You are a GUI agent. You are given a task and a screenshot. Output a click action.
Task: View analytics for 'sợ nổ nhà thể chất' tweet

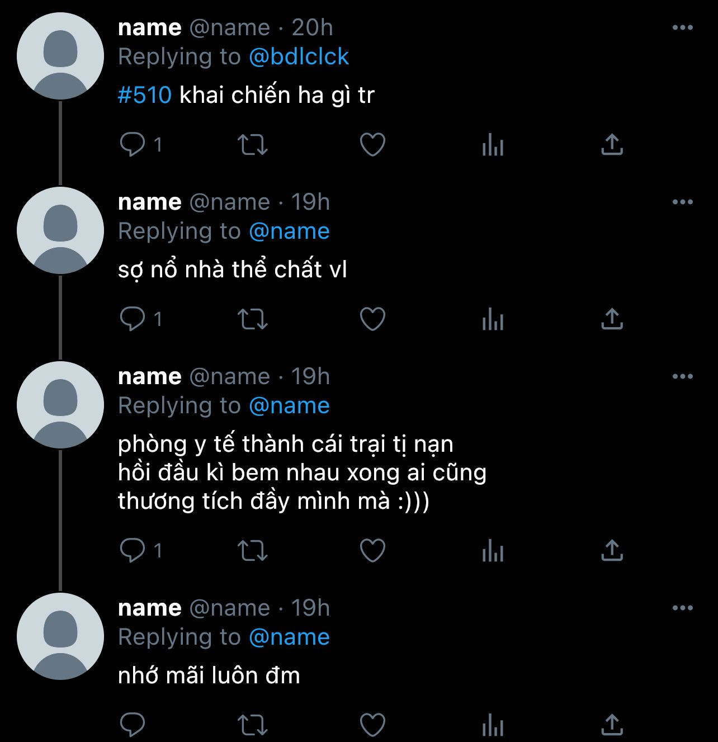493,319
